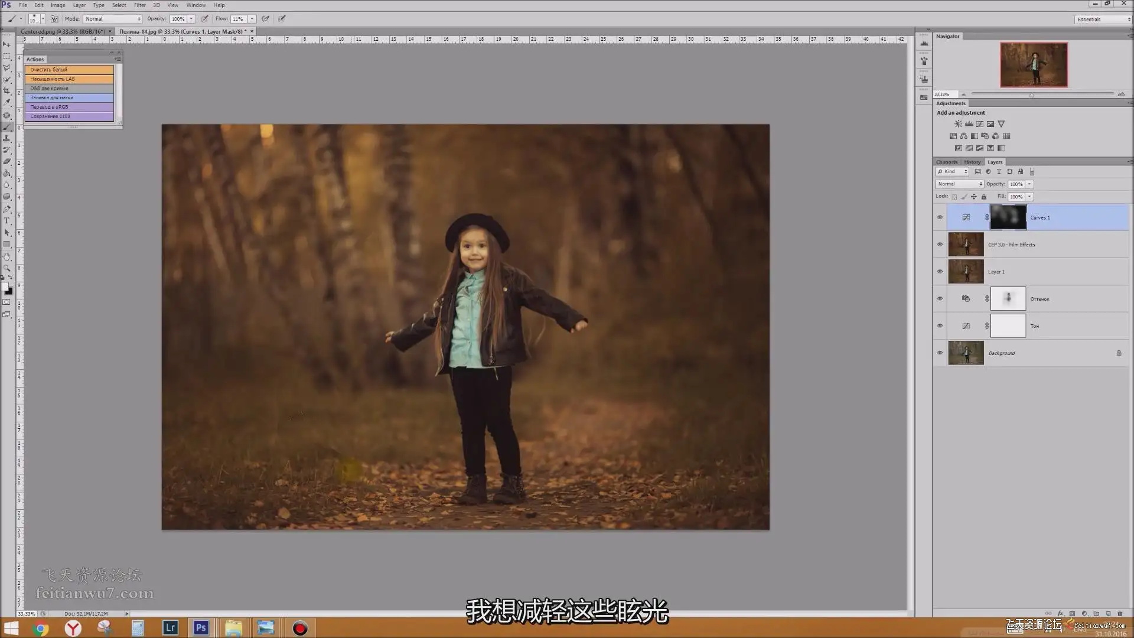Viewport: 1134px width, 638px height.
Task: Select the Zoom tool in toolbar
Action: [7, 268]
